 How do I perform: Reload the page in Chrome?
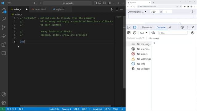(x=134, y=6)
